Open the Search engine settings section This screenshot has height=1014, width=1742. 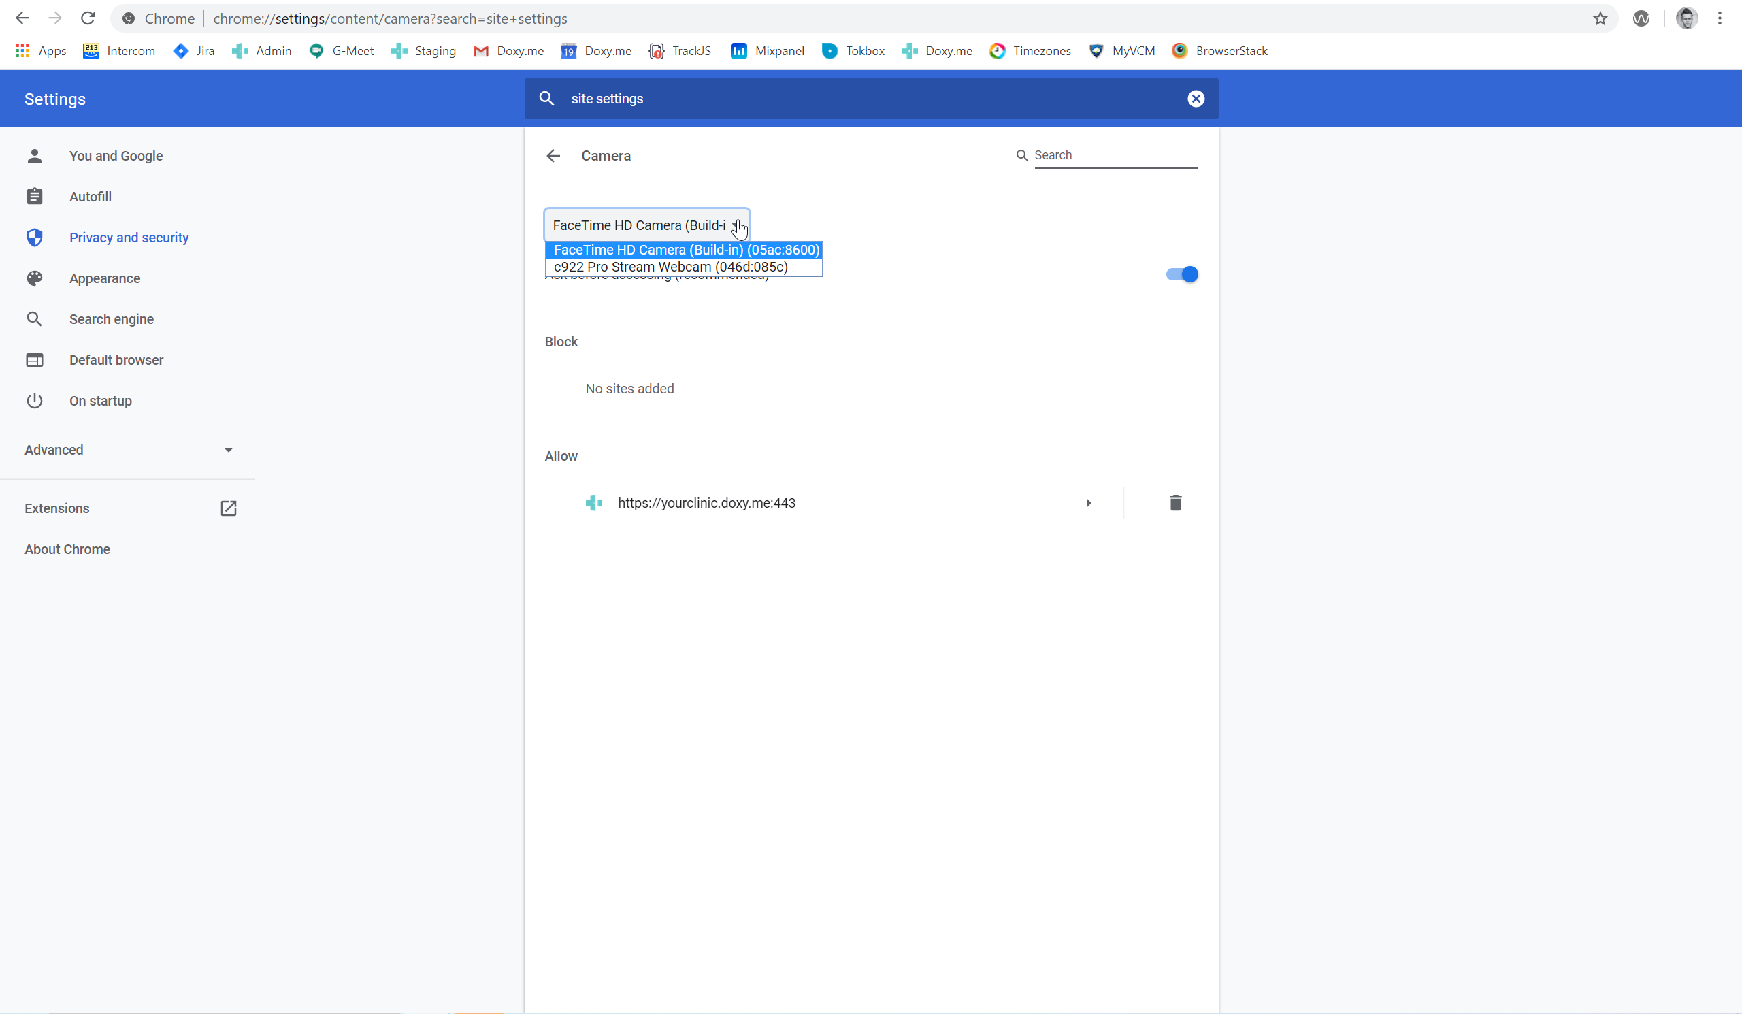[112, 319]
